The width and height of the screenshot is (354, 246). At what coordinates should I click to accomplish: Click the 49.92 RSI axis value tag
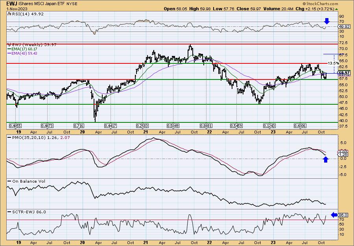click(343, 26)
